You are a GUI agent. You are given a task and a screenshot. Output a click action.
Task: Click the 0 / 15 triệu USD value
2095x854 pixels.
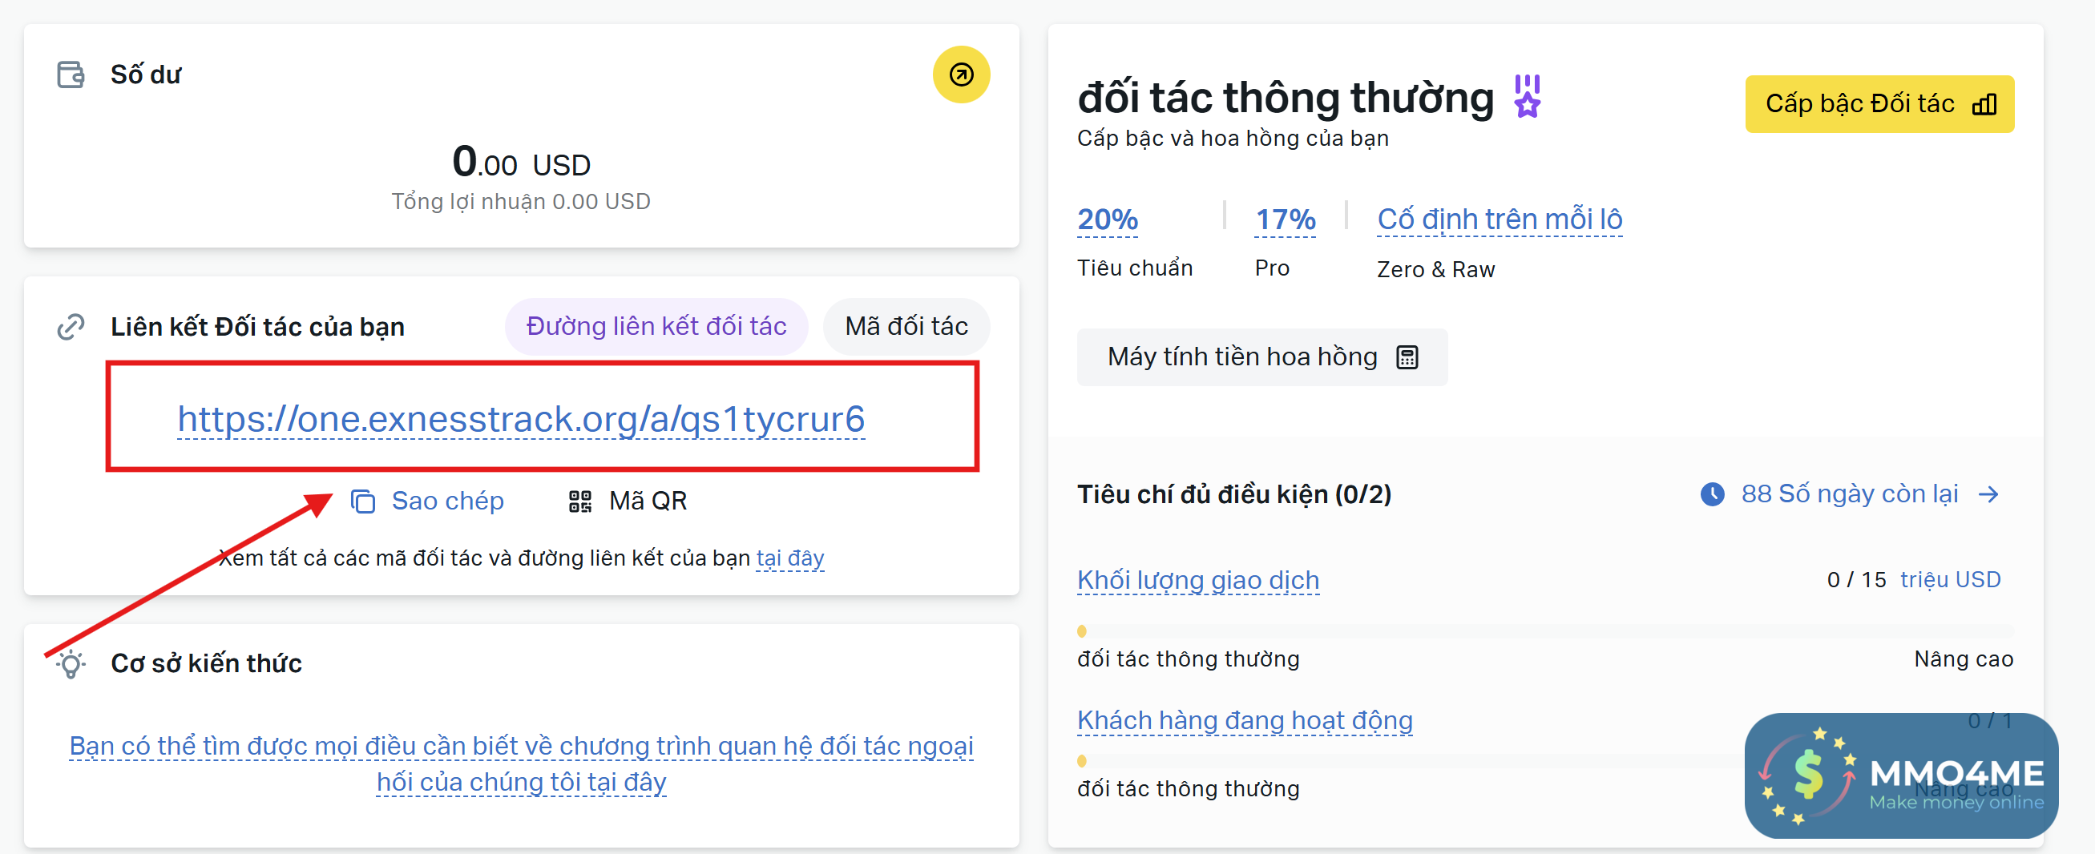click(x=1913, y=580)
